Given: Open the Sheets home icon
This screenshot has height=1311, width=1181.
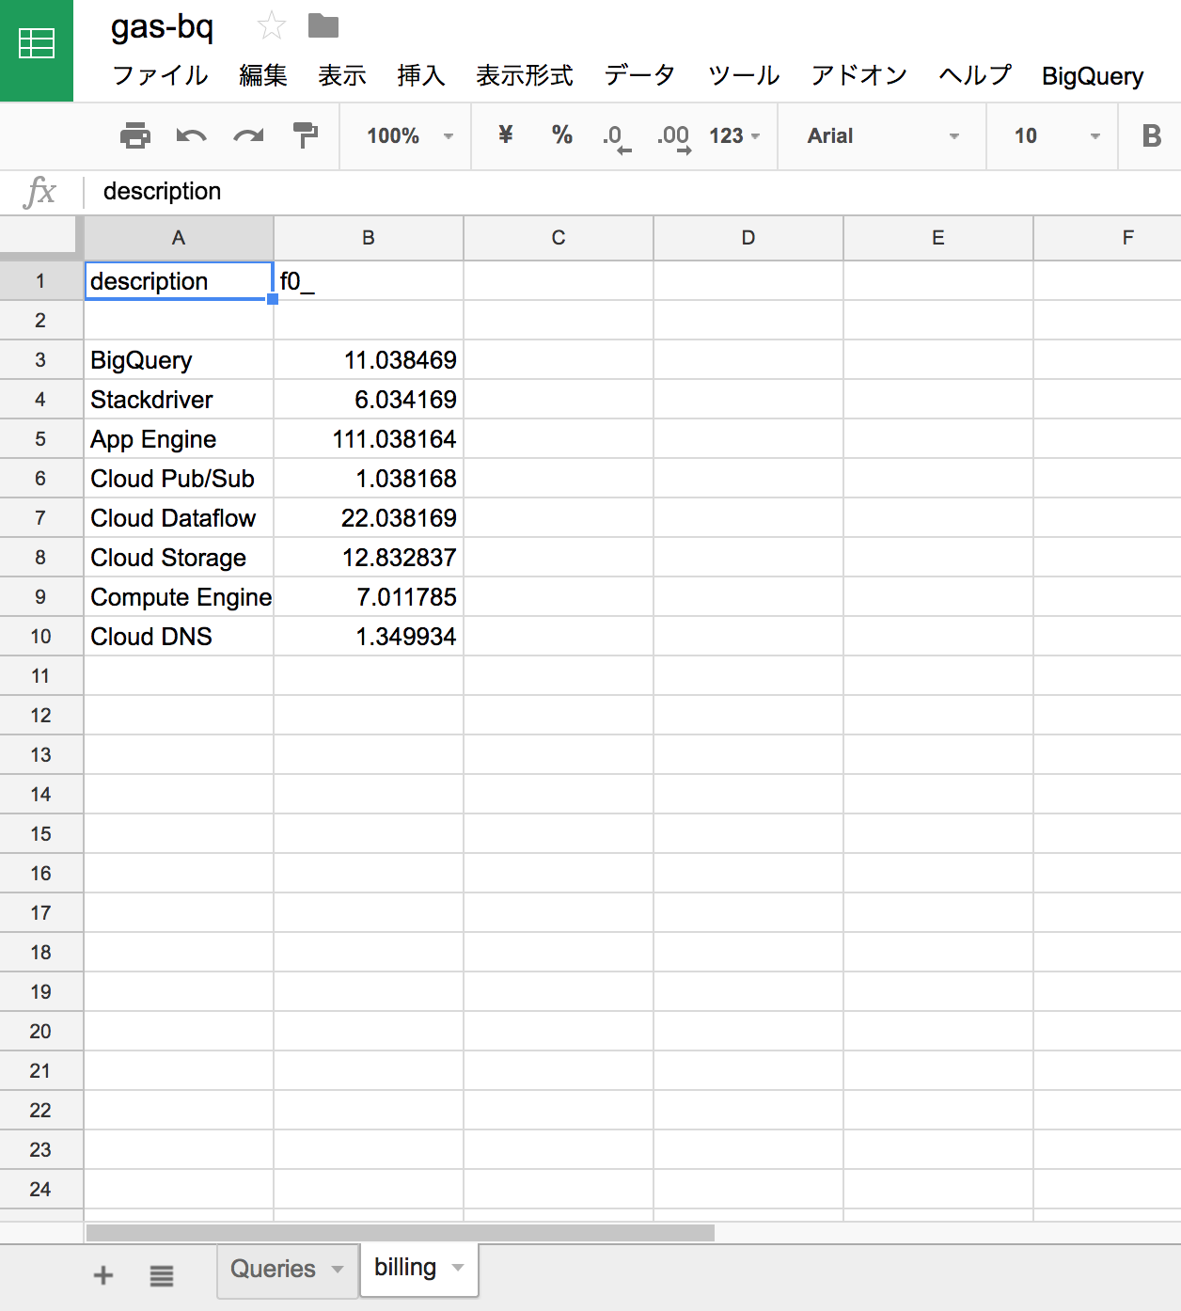Looking at the screenshot, I should (36, 43).
